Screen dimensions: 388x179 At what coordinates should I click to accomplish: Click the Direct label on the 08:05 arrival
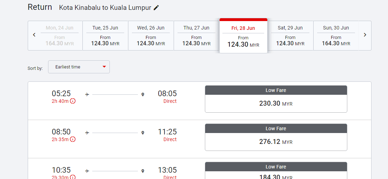tap(170, 101)
